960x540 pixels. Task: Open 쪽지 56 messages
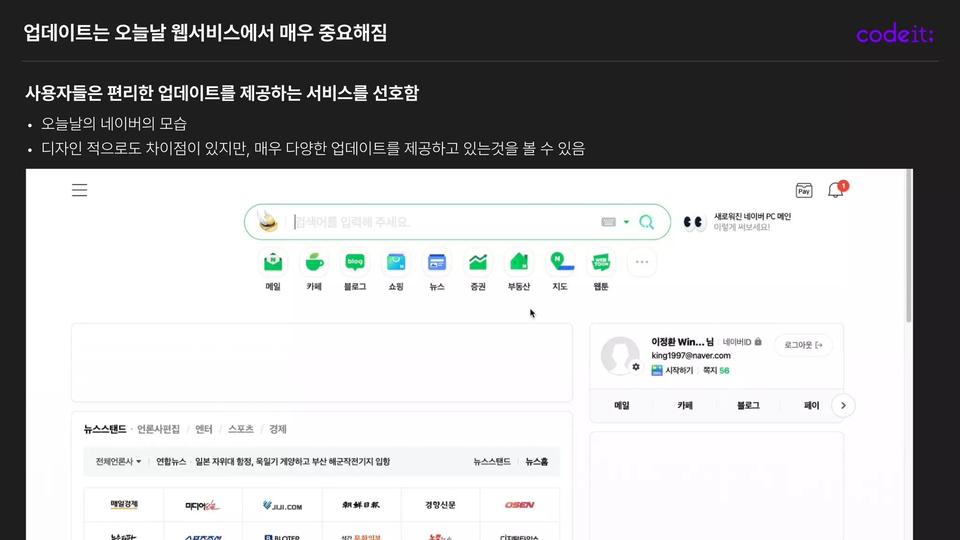716,370
